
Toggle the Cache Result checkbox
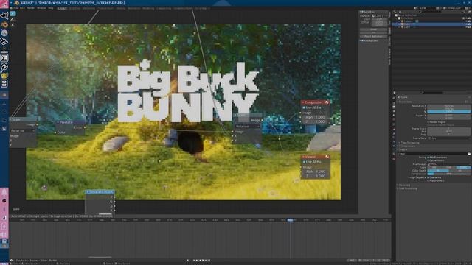tap(428, 160)
